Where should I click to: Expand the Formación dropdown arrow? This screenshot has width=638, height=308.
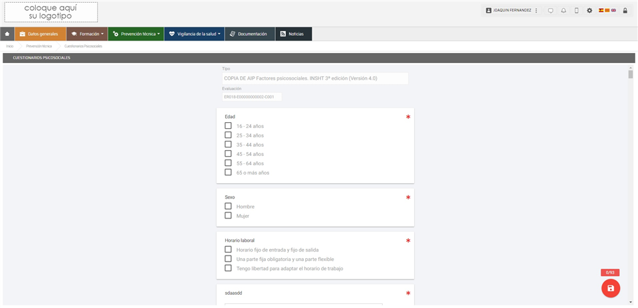[102, 34]
